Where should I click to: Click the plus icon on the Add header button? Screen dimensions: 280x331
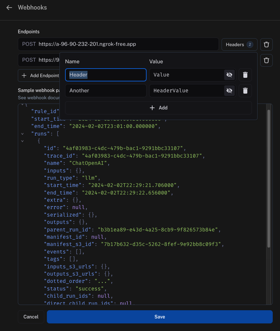(152, 107)
